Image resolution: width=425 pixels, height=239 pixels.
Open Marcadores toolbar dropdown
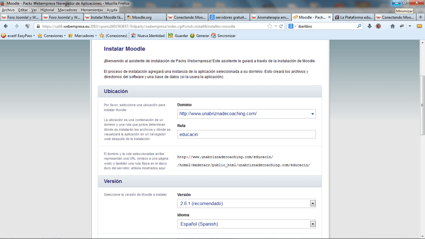[82, 36]
